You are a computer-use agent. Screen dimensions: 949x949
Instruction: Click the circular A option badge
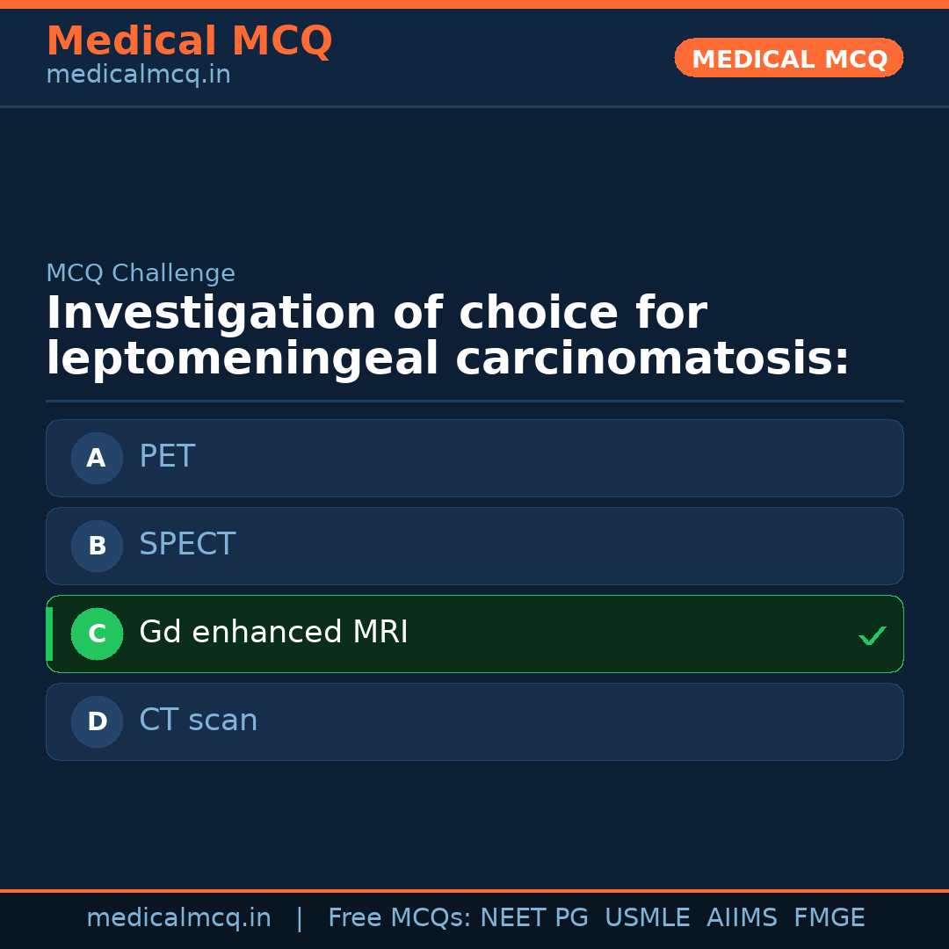click(97, 458)
